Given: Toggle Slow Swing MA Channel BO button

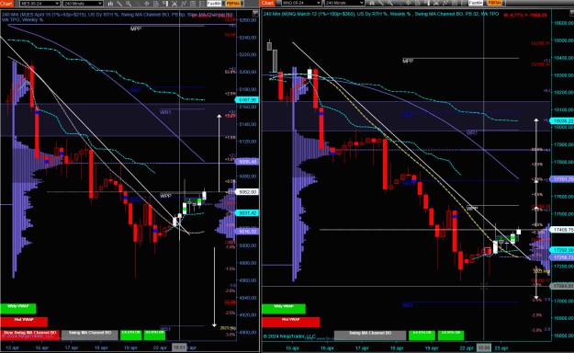Looking at the screenshot, I should pyautogui.click(x=29, y=335).
